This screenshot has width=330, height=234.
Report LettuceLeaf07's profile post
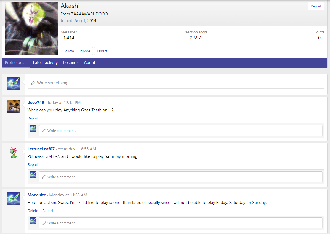(33, 164)
